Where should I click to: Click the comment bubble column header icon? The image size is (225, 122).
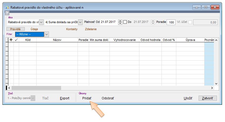click(x=11, y=40)
